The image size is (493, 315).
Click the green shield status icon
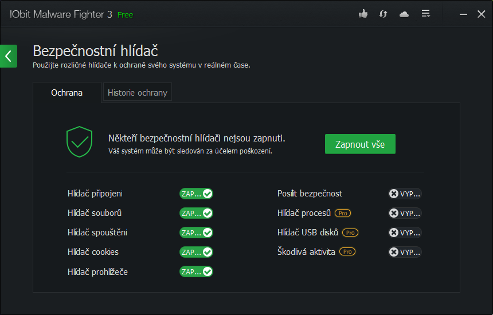tap(79, 141)
